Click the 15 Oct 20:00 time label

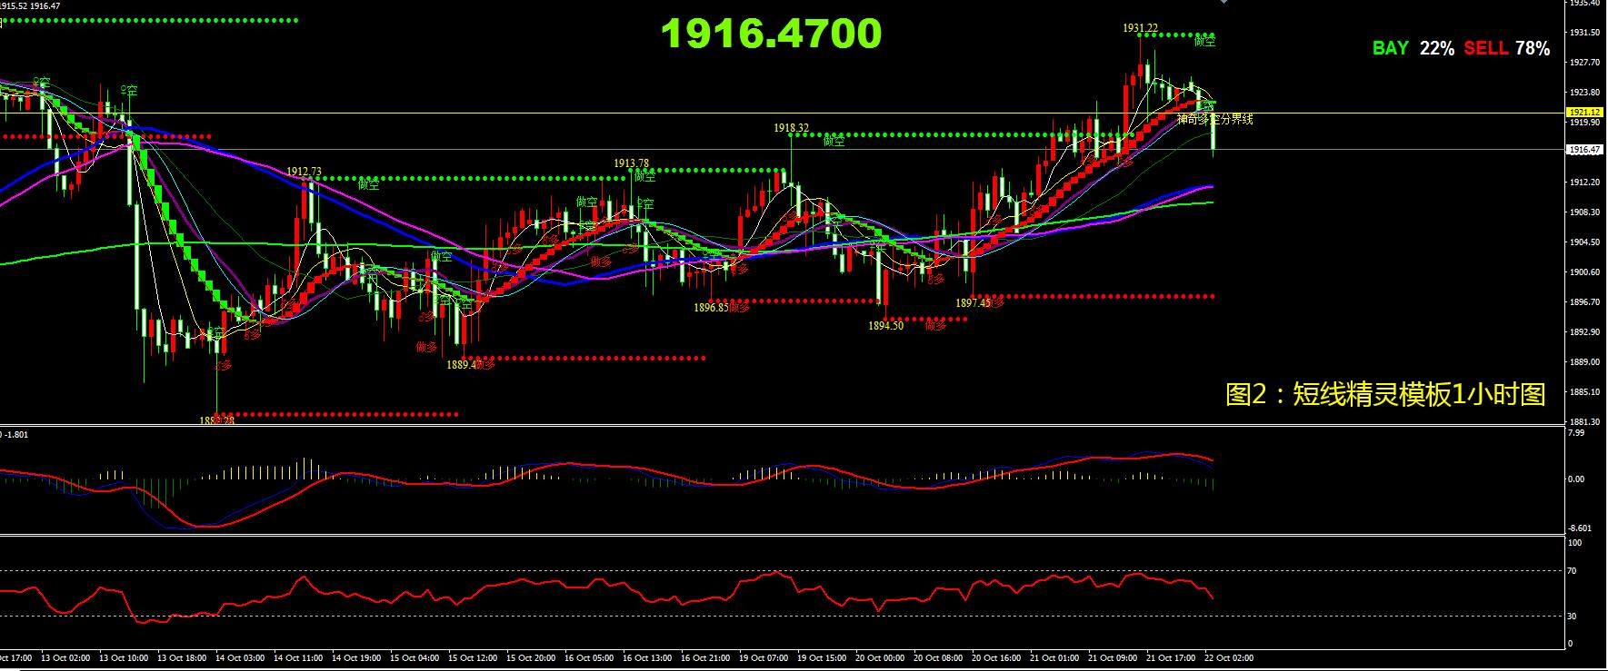click(531, 658)
